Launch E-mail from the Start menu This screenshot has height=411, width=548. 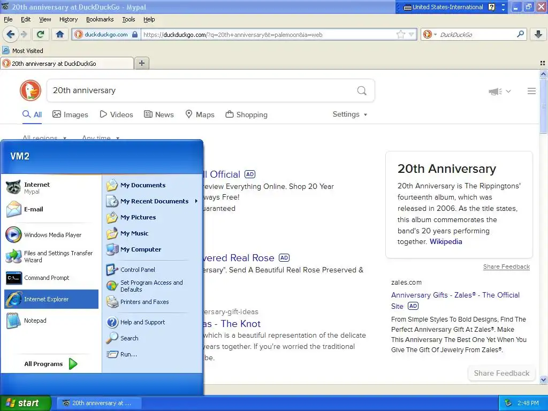tap(51, 209)
